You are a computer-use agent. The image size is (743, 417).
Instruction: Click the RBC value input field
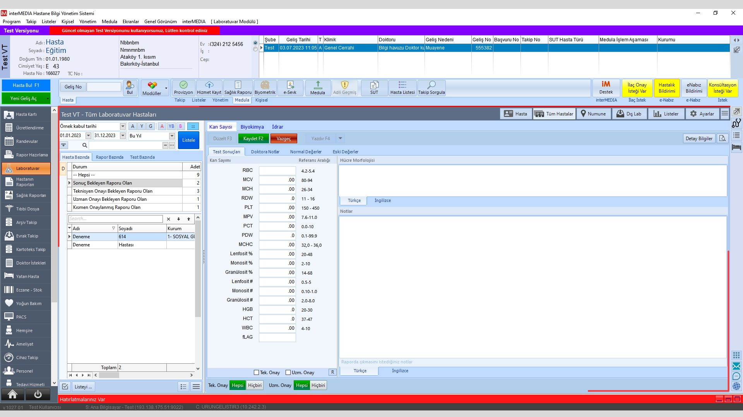point(277,171)
